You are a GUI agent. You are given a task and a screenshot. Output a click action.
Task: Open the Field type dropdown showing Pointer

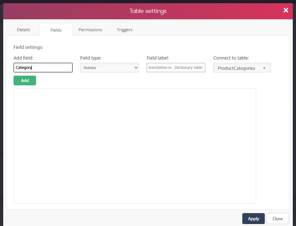point(109,68)
